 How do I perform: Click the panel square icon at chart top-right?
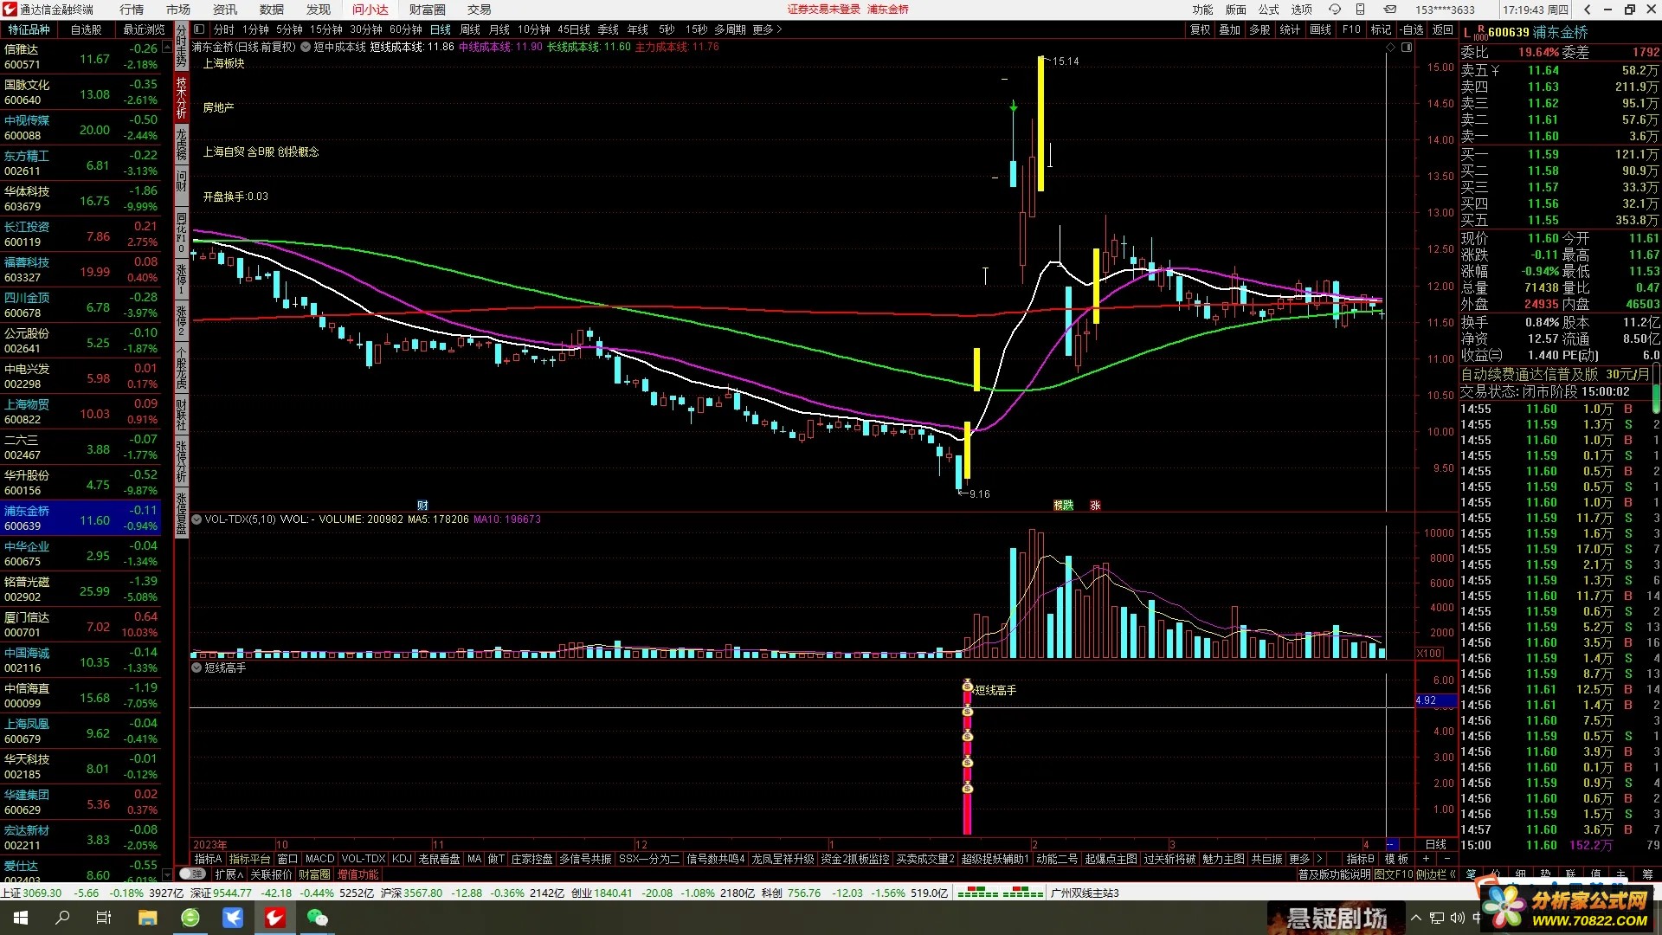[1407, 47]
